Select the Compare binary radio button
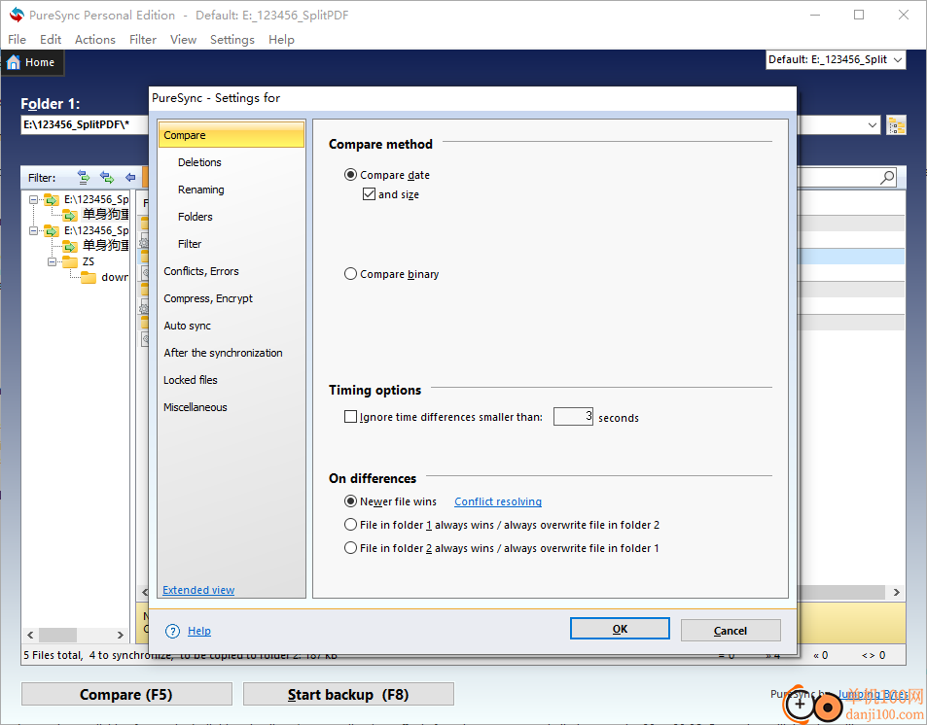The height and width of the screenshot is (725, 927). coord(350,274)
